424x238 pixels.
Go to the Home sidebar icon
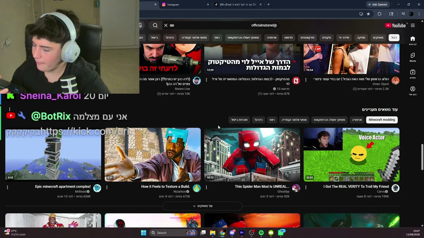(412, 40)
